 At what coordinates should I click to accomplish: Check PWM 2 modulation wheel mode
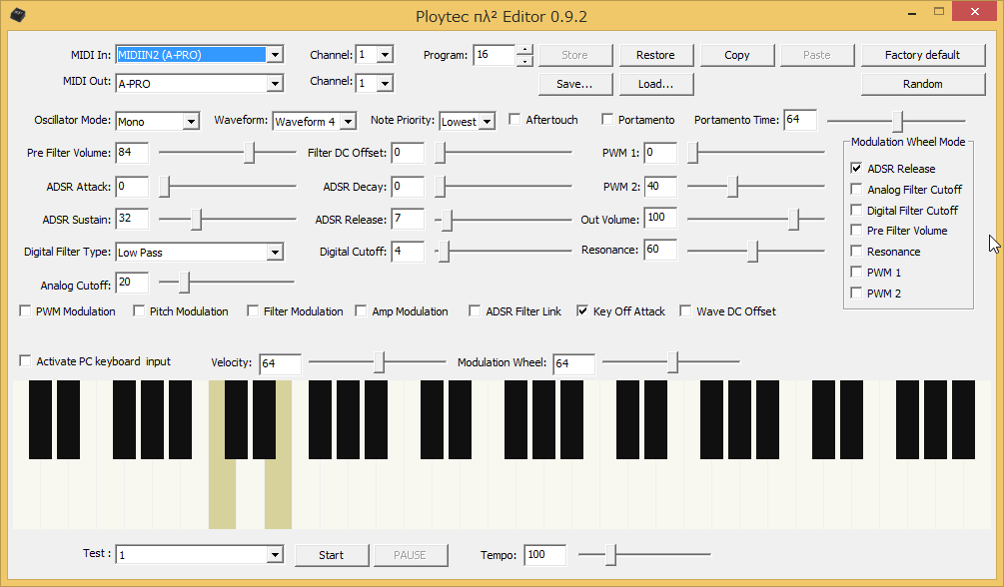point(856,293)
